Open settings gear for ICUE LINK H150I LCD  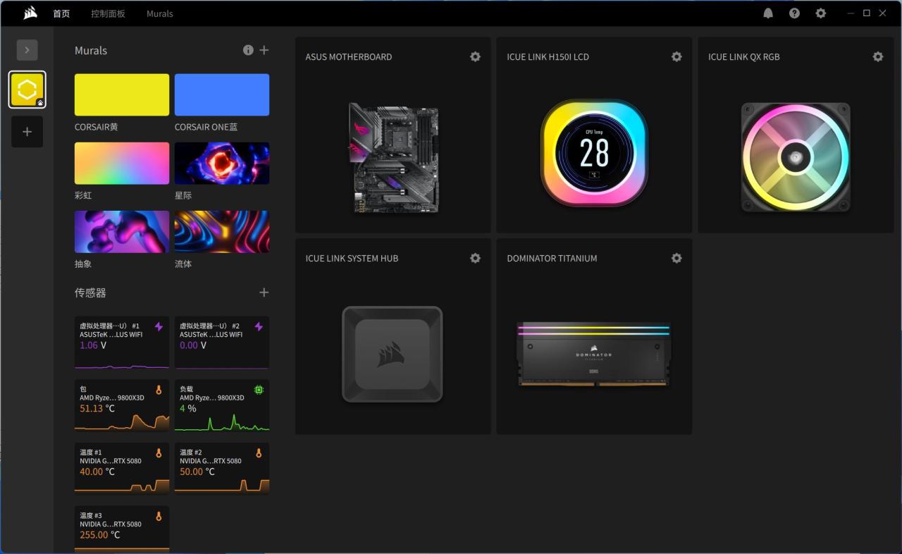pos(676,57)
